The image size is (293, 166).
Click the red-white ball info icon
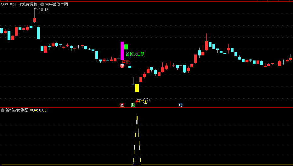click(122, 66)
